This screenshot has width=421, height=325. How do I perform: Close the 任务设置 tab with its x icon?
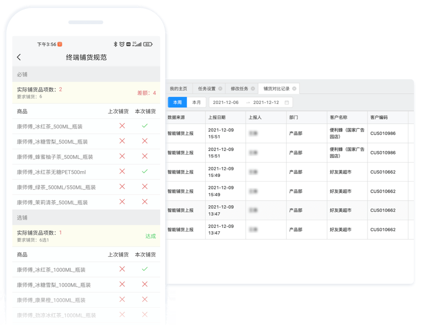tap(220, 89)
